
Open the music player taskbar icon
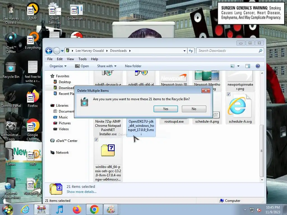(x=59, y=209)
